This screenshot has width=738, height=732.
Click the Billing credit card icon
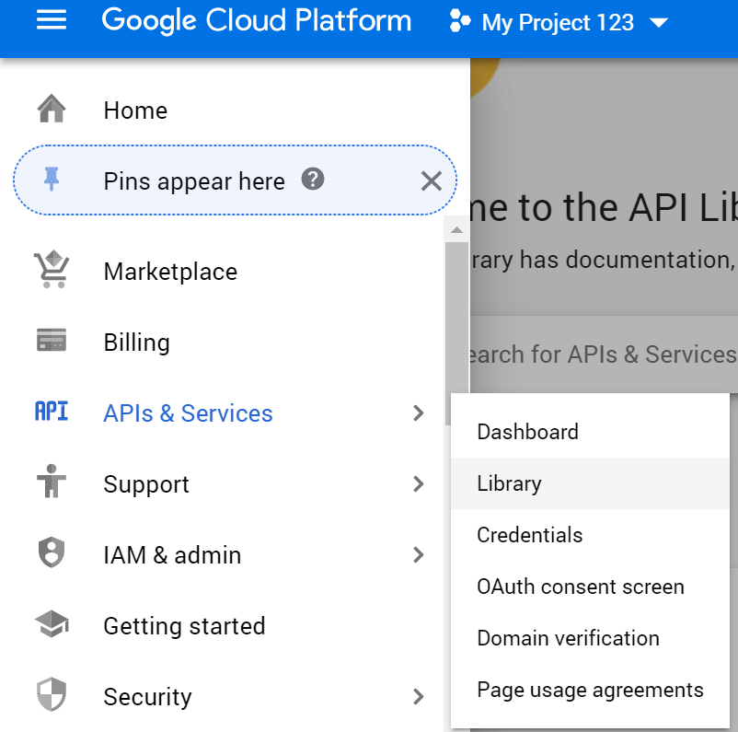tap(52, 340)
